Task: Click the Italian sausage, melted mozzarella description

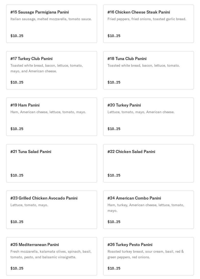Action: click(51, 19)
